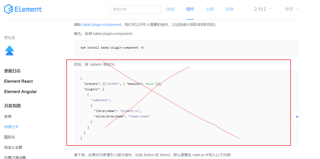Select the active 组件 navigation item
This screenshot has width=320, height=159.
click(x=190, y=9)
